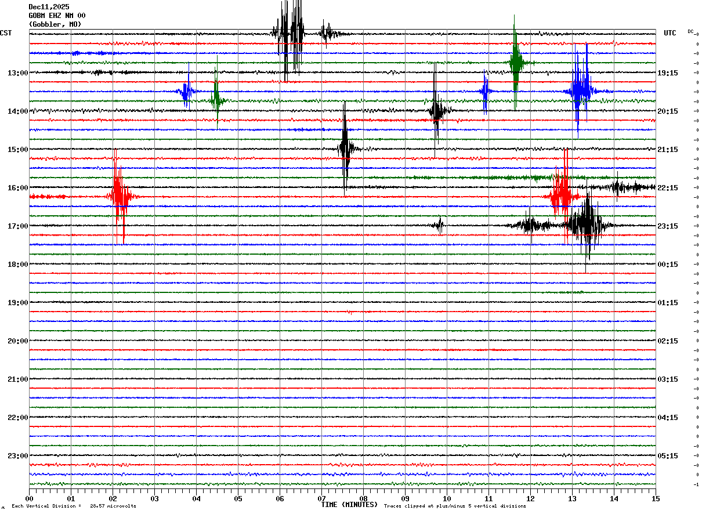Image resolution: width=702 pixels, height=514 pixels.
Task: Click minute tick label 14 on time axis
Action: 614,498
